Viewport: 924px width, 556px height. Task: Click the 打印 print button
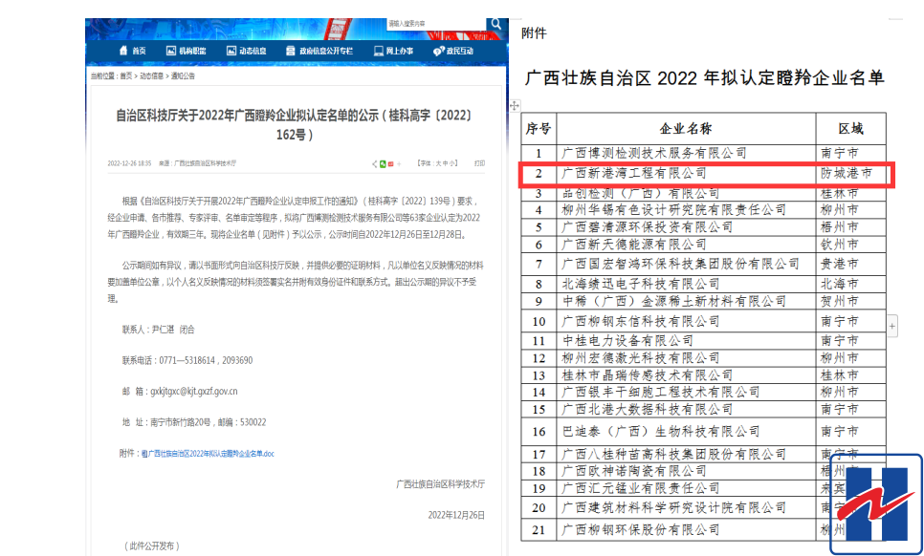479,163
